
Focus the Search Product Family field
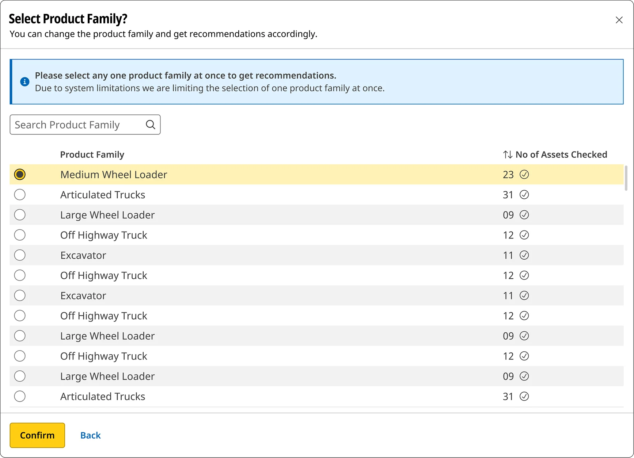click(85, 125)
